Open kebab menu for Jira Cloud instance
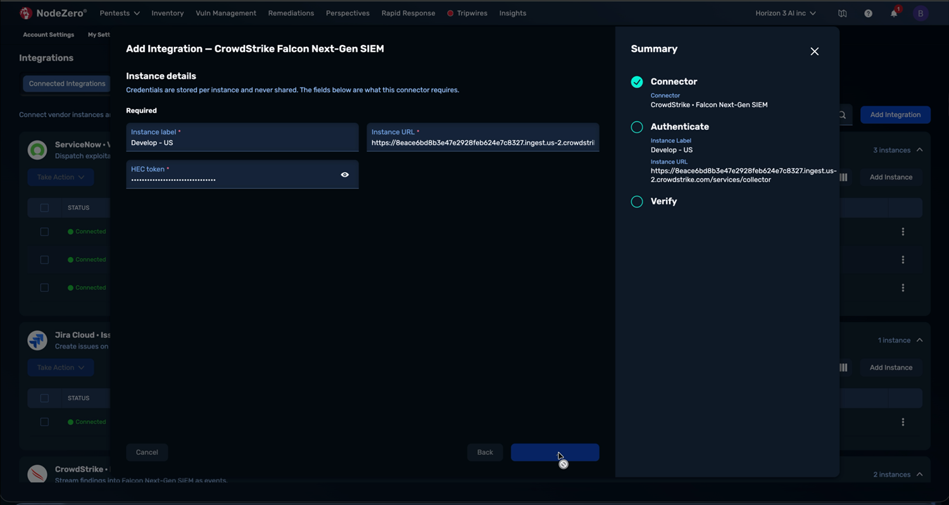949x505 pixels. pos(903,422)
